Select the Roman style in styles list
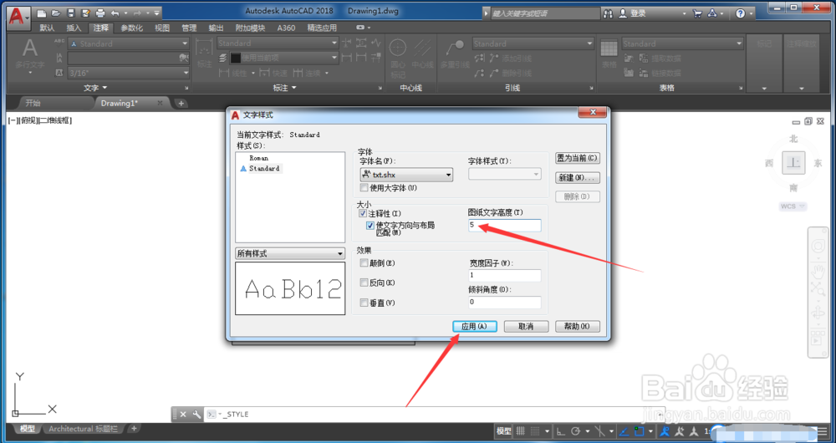Screen dimensions: 836x443 (x=258, y=158)
